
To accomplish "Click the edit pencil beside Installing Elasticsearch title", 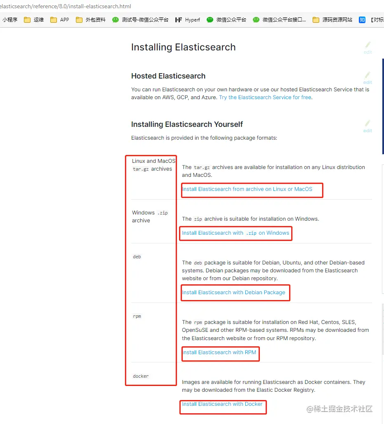I will click(x=368, y=48).
